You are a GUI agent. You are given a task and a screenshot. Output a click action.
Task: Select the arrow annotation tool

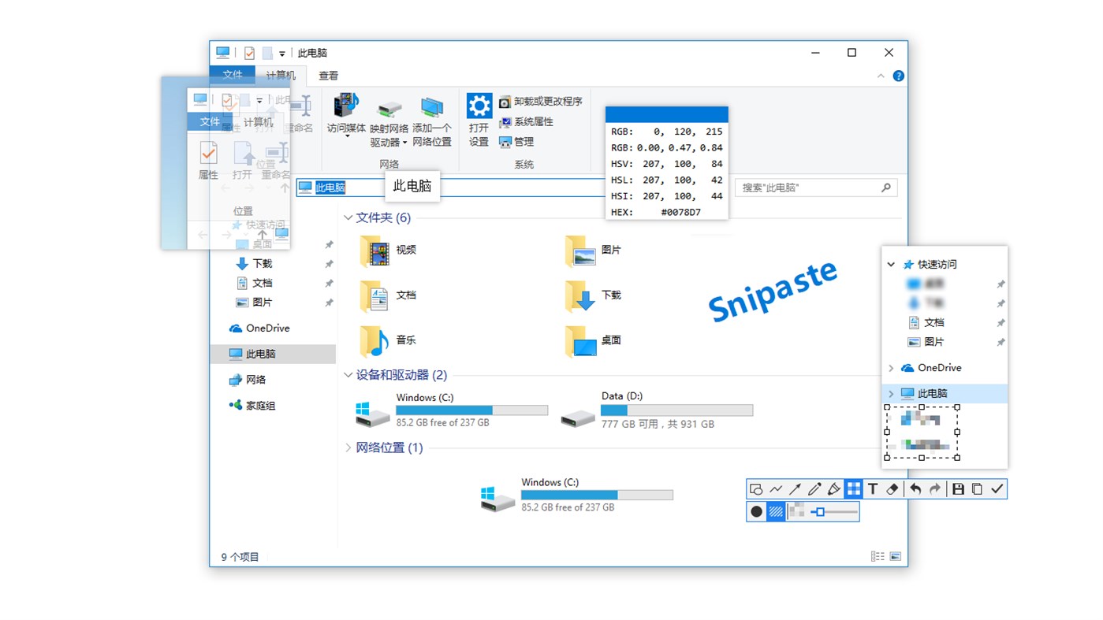[795, 488]
